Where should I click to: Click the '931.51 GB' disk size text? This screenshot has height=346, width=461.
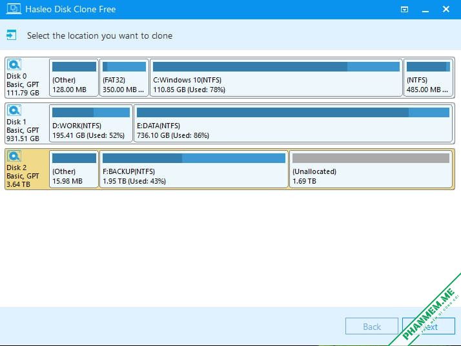tap(23, 139)
